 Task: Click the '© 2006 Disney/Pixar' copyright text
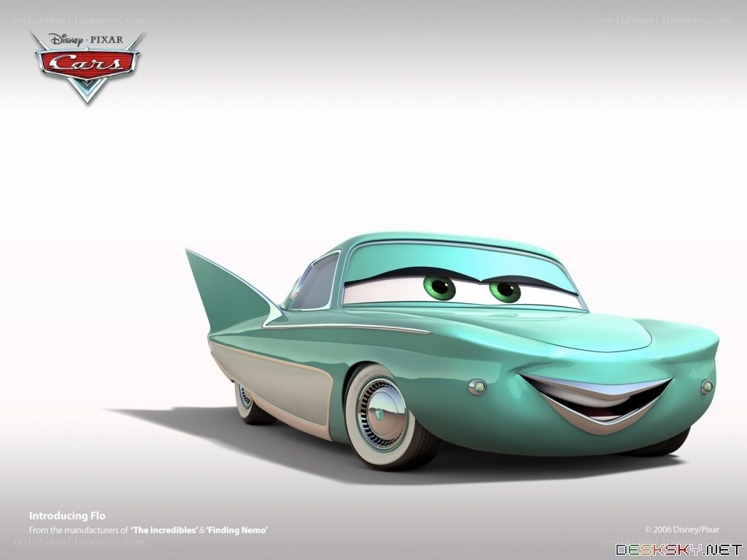682,529
